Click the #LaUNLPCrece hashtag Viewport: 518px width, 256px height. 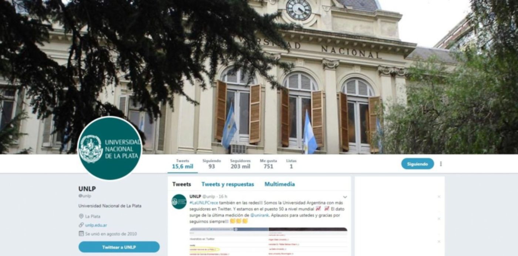point(203,203)
